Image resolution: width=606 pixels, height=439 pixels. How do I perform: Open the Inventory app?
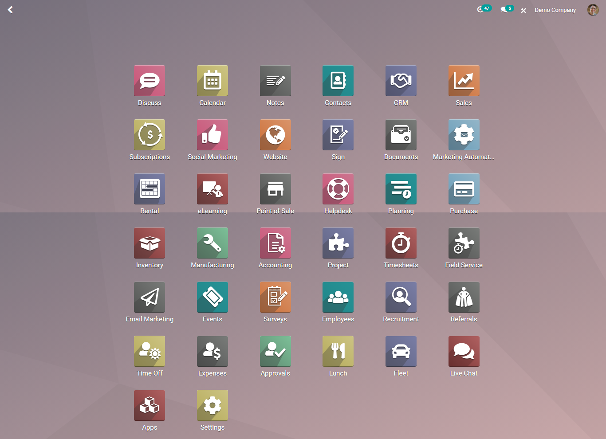pos(150,243)
